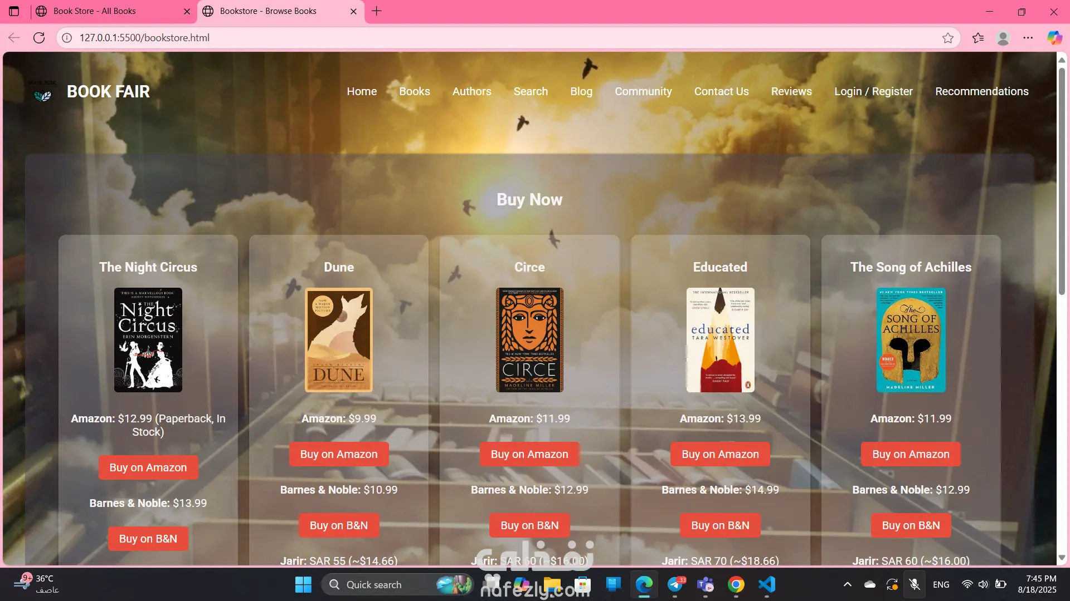Click the scrollbar down arrow
This screenshot has height=601, width=1070.
[x=1062, y=558]
